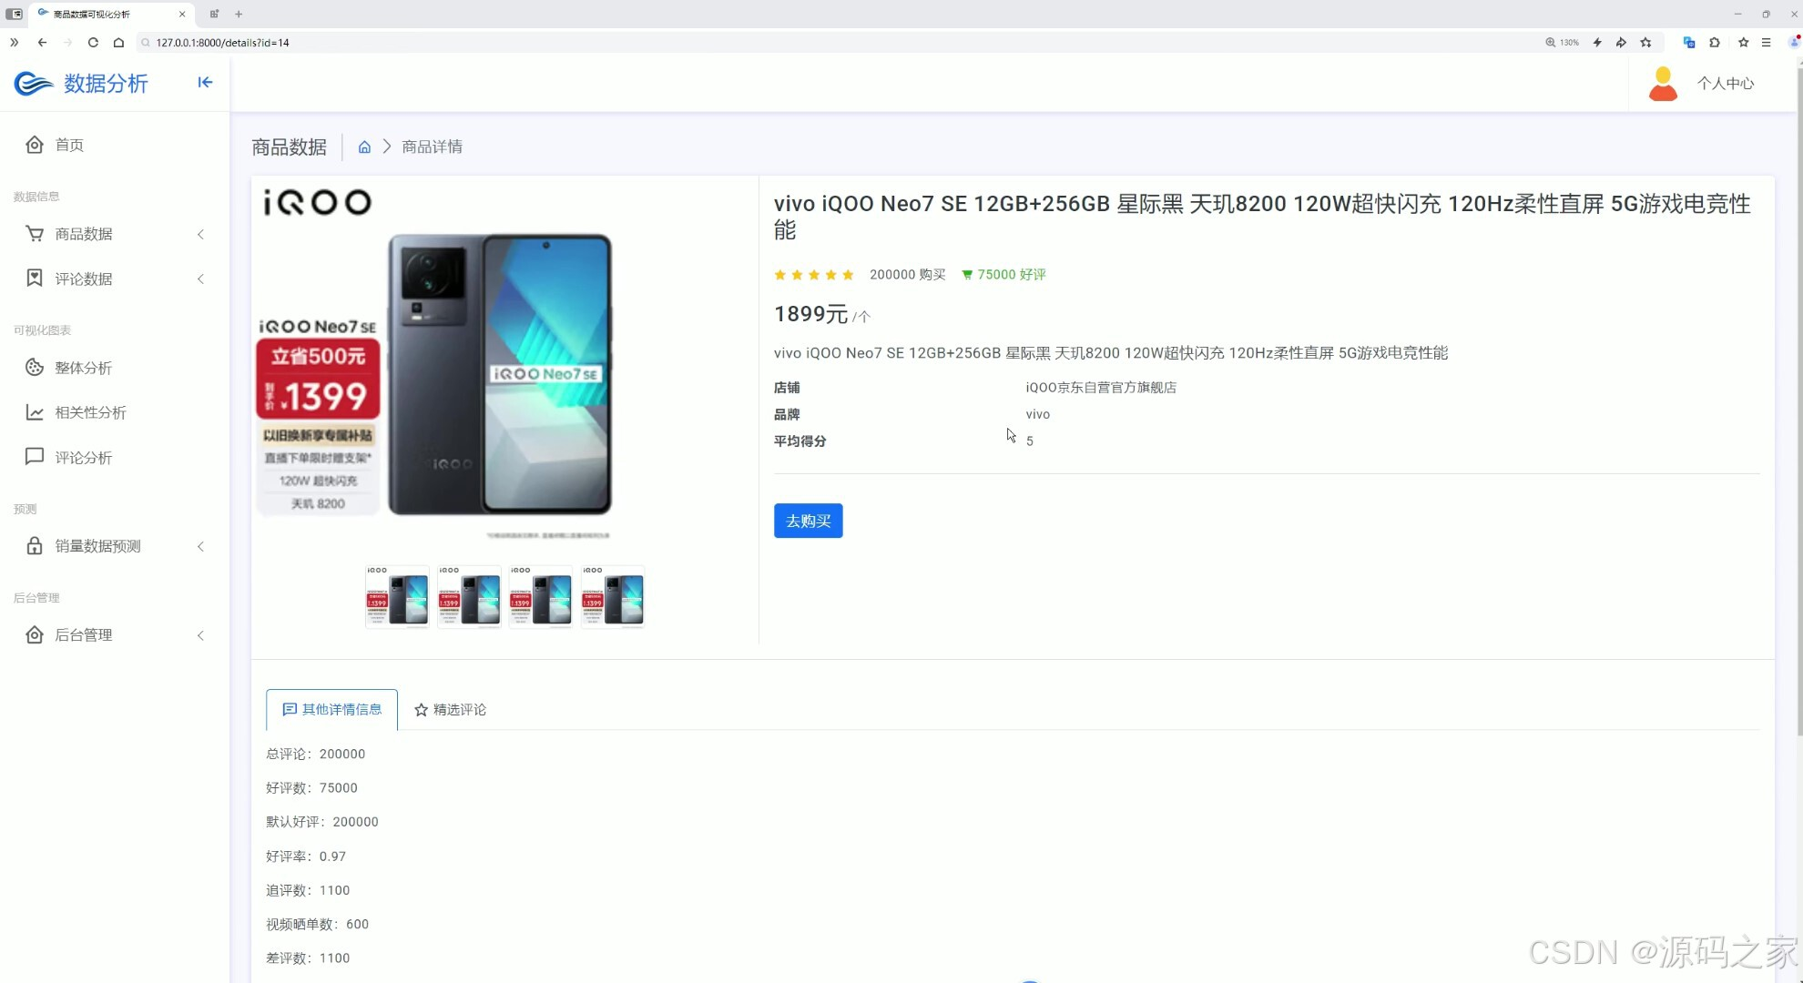Open 个人中心 link
The height and width of the screenshot is (983, 1803).
[1725, 84]
